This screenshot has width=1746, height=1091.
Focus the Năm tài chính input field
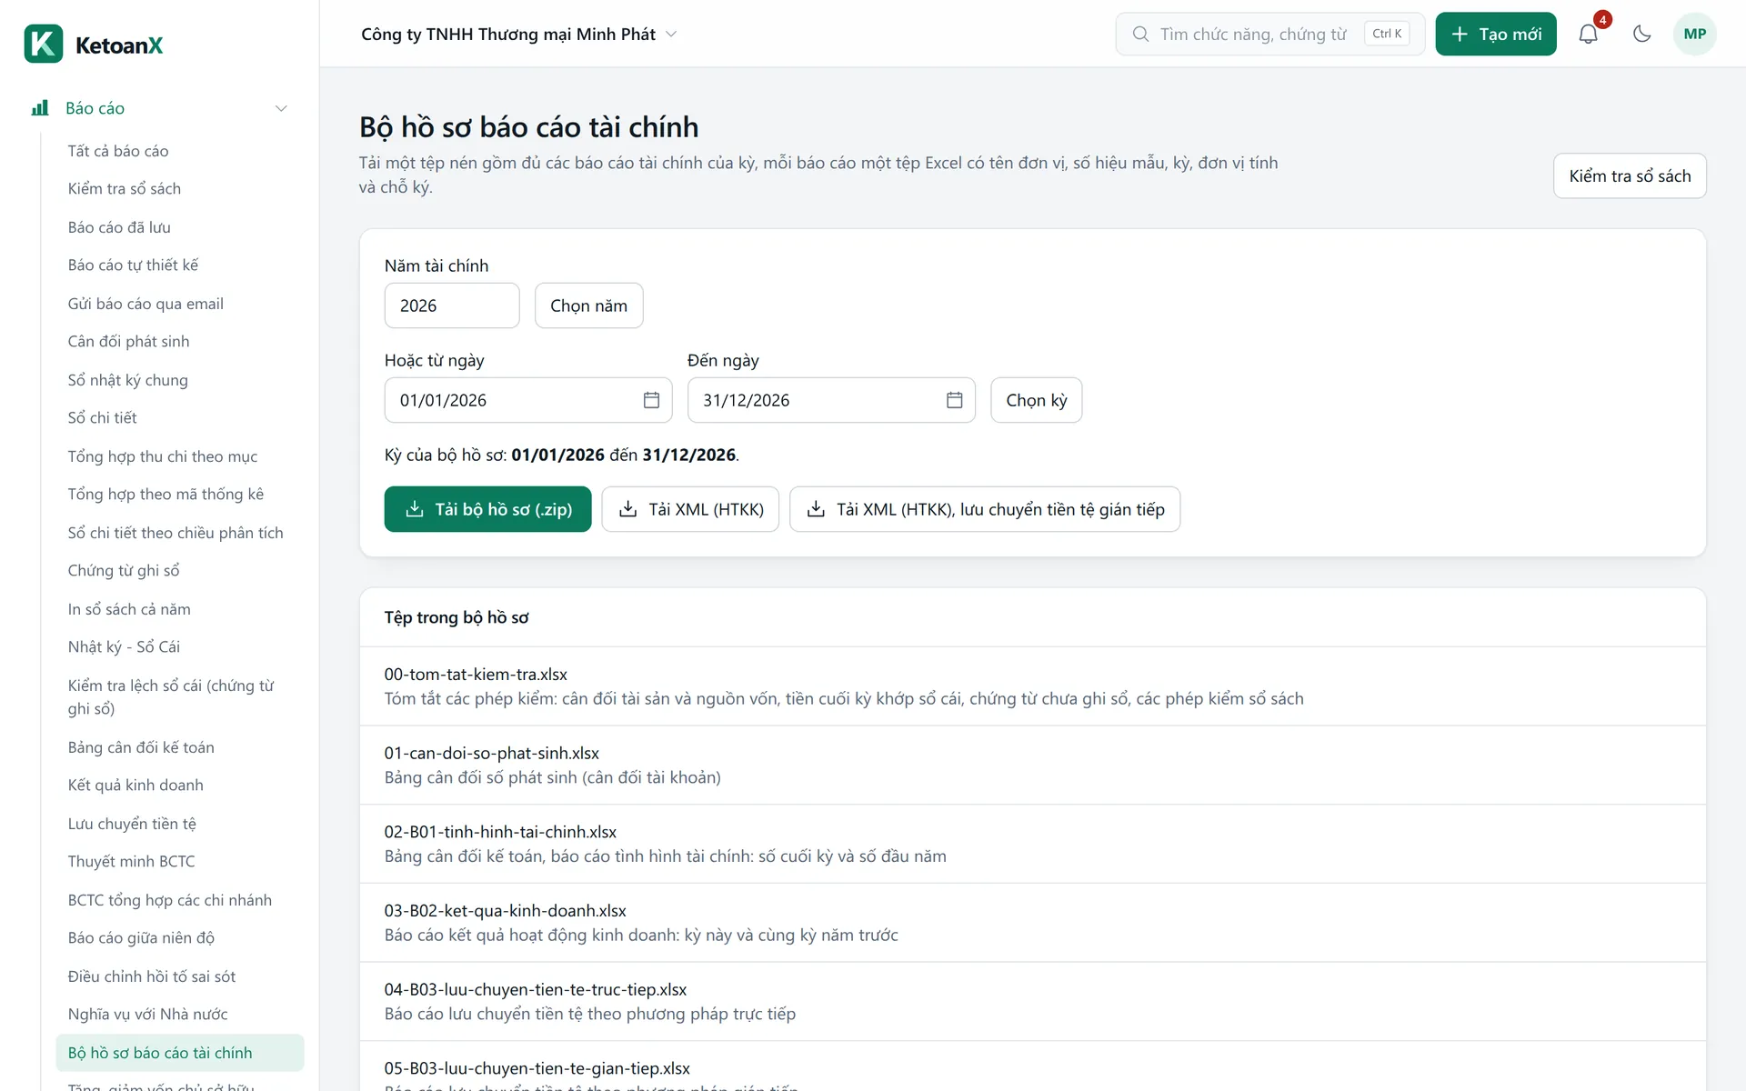452,305
